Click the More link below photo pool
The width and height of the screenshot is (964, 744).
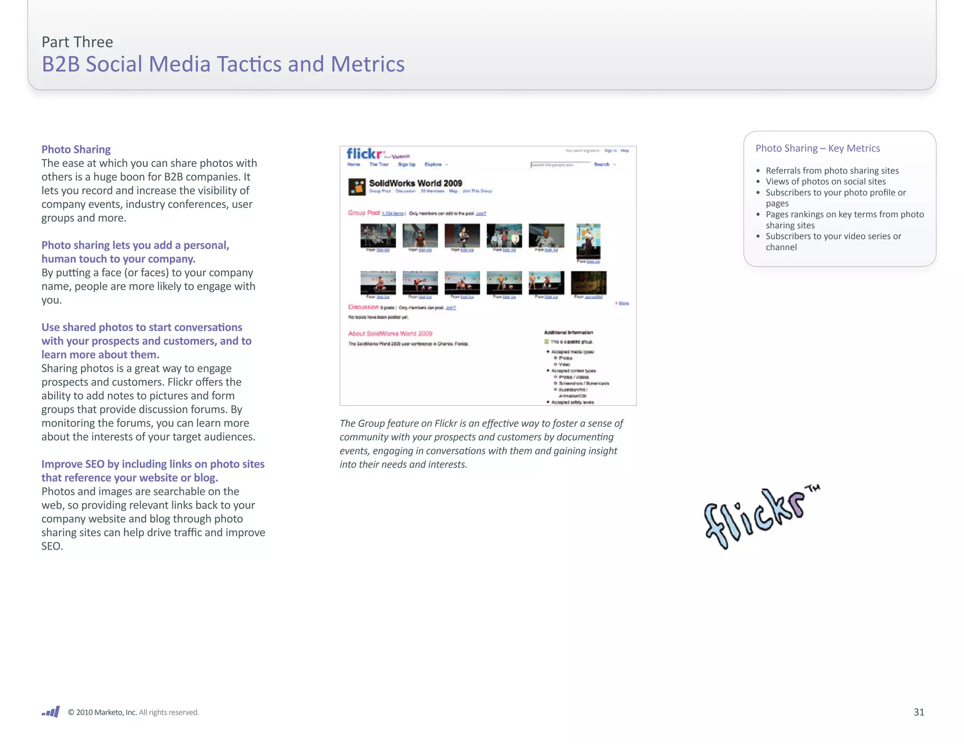coord(623,303)
